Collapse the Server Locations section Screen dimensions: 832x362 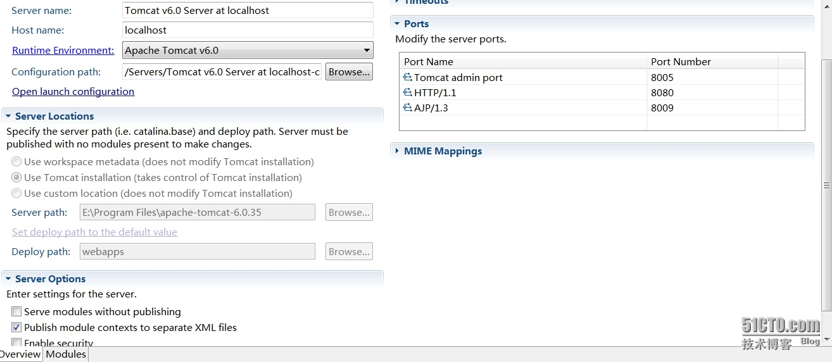tap(7, 116)
